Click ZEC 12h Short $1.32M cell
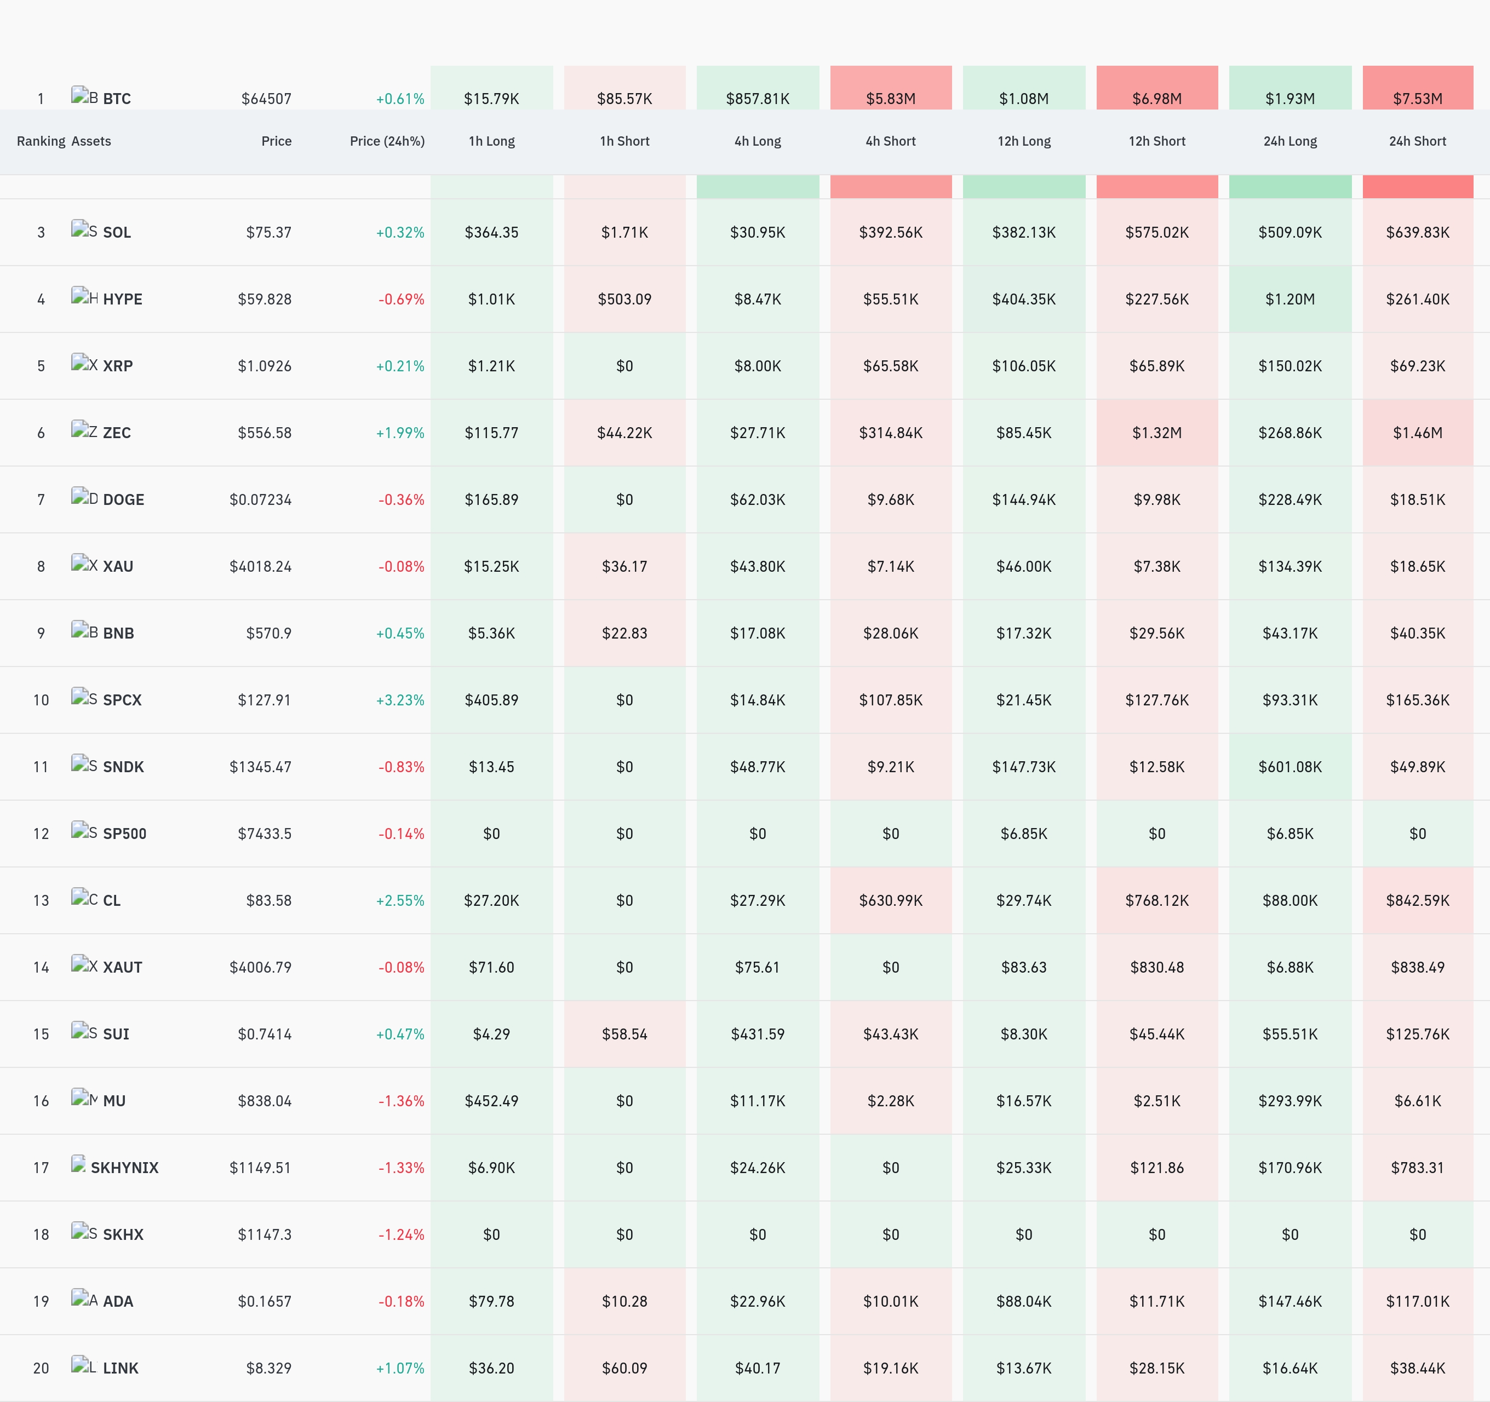Image resolution: width=1490 pixels, height=1402 pixels. [1156, 432]
